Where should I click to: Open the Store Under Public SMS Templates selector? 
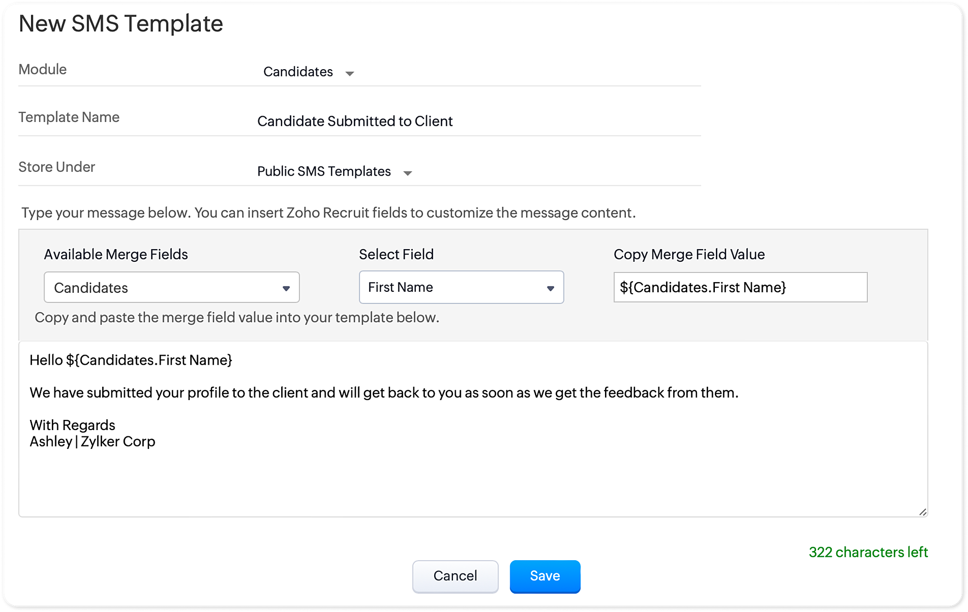point(324,172)
